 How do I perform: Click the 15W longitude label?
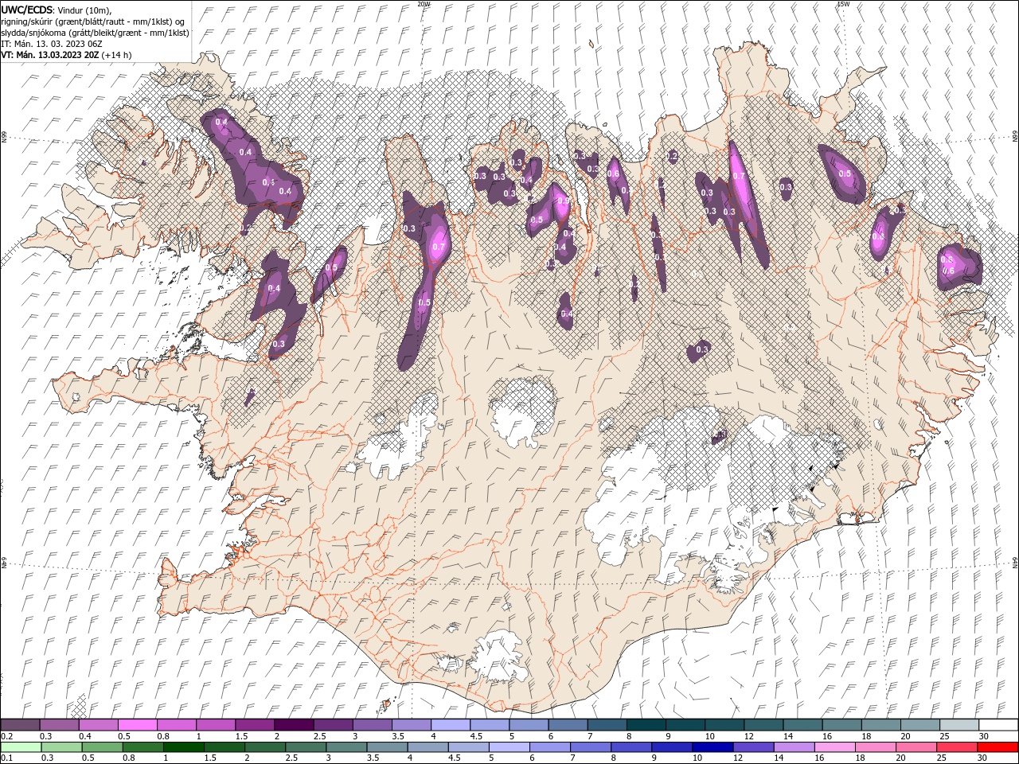843,4
